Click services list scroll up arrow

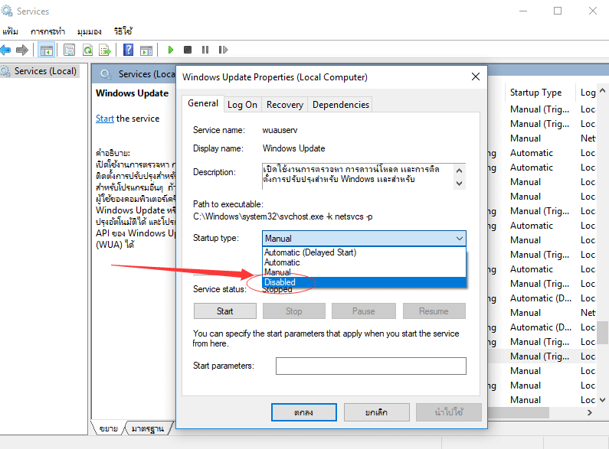click(602, 91)
